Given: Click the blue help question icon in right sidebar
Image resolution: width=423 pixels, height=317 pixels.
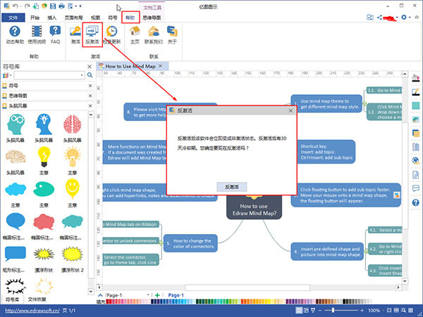Looking at the screenshot, I should click(415, 202).
